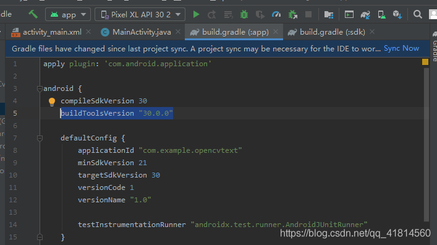Switch to the build.gradle (:sdk) tab
Viewport: 437px width, 245px height.
[326, 32]
